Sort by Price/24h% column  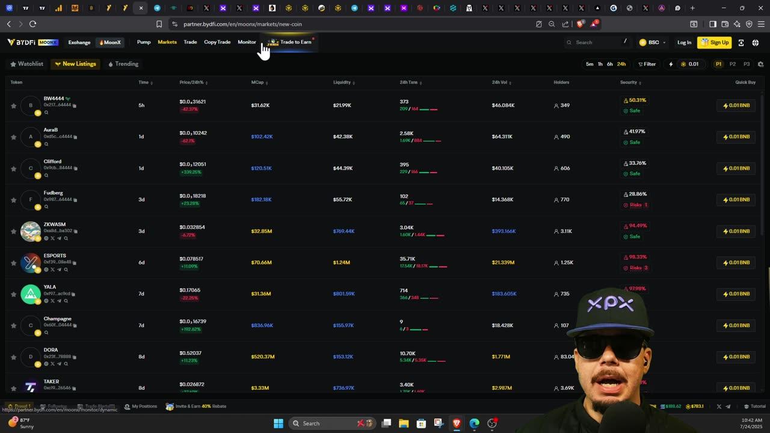coord(194,82)
